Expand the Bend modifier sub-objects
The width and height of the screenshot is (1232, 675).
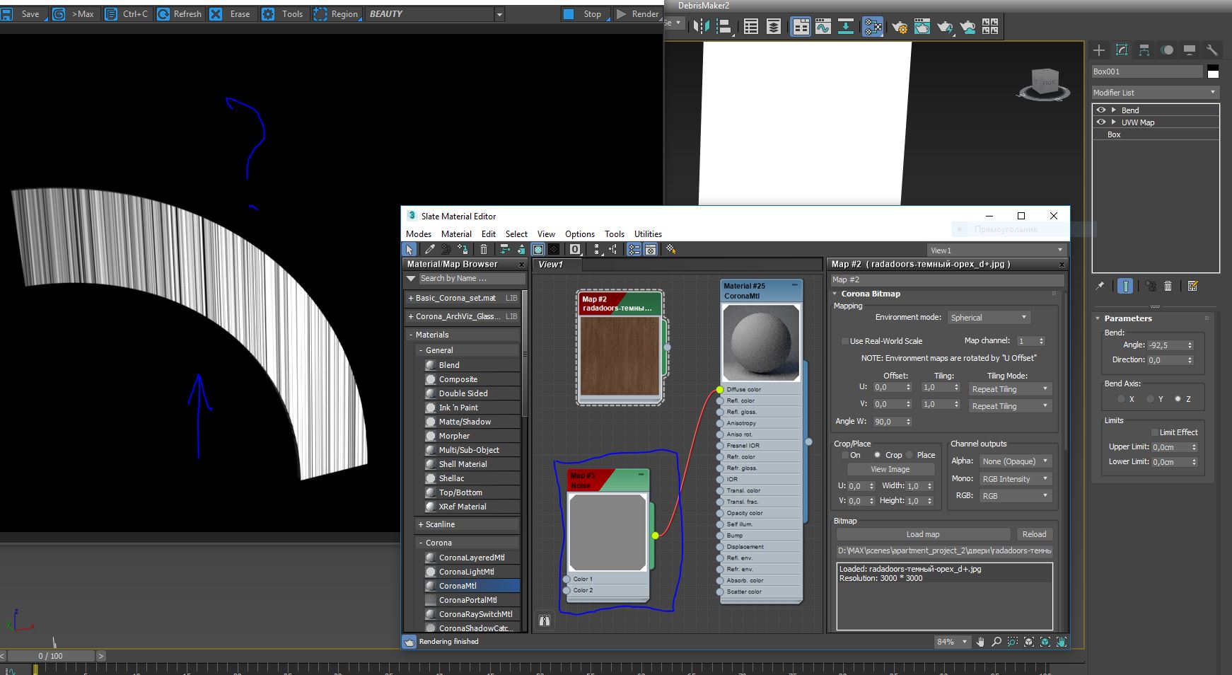pos(1114,110)
